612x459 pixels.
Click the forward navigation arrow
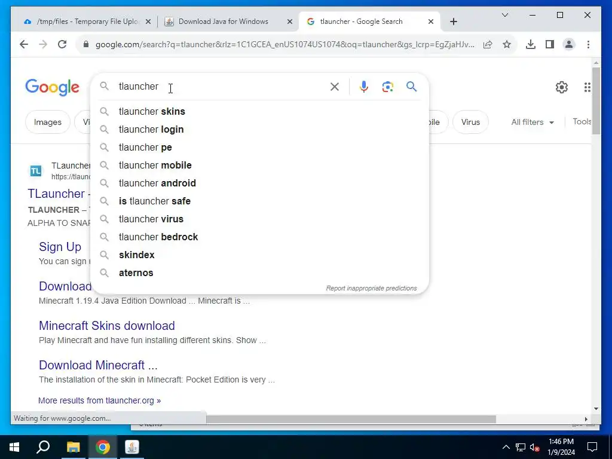click(43, 44)
